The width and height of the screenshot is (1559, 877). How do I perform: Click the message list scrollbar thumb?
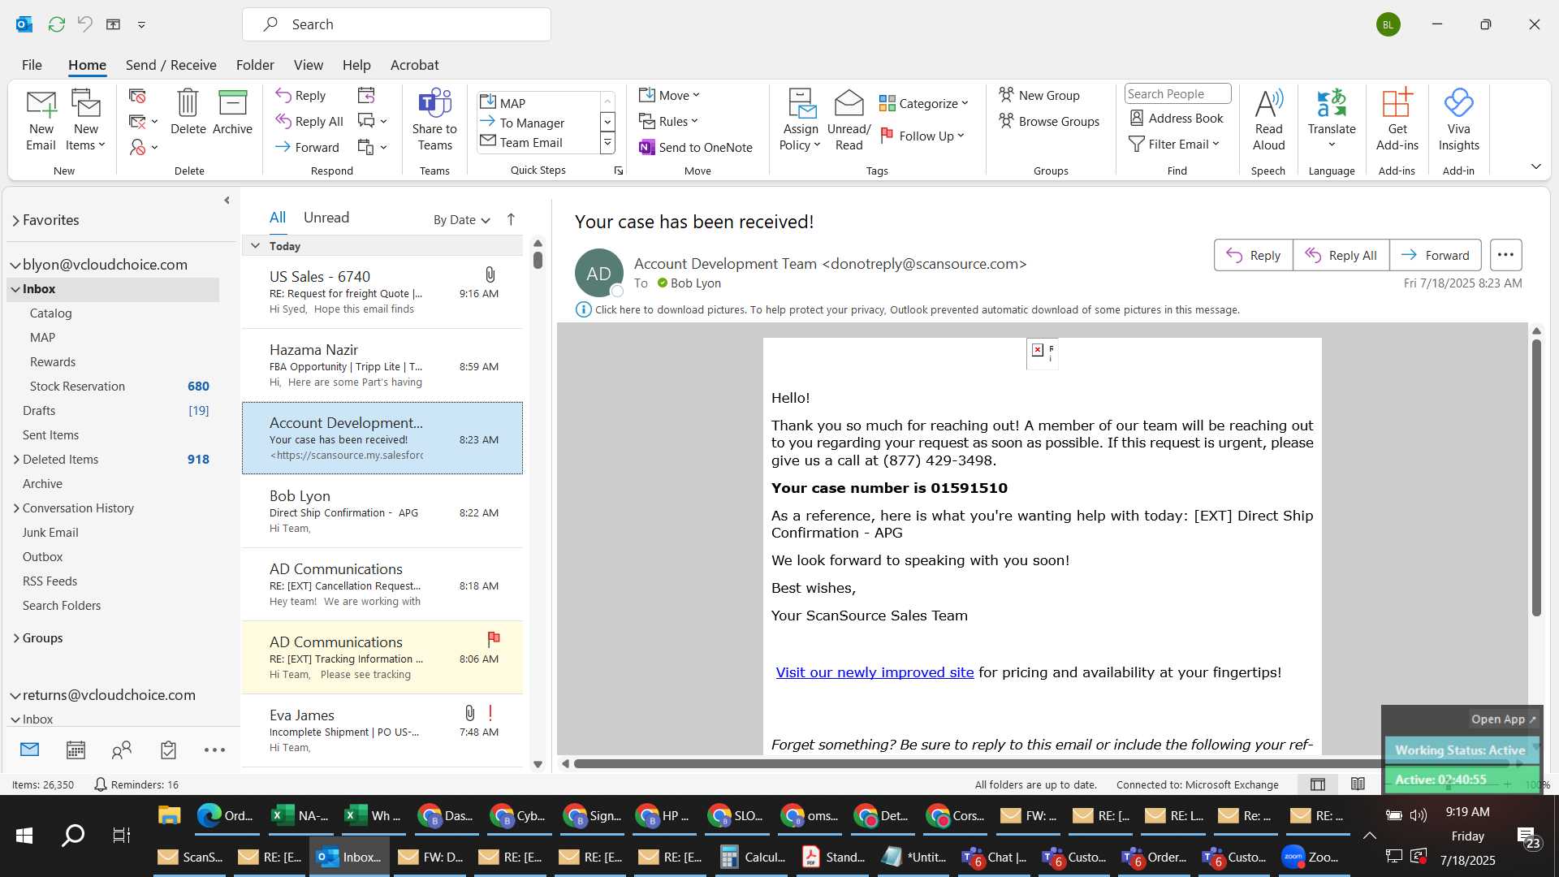pos(538,260)
